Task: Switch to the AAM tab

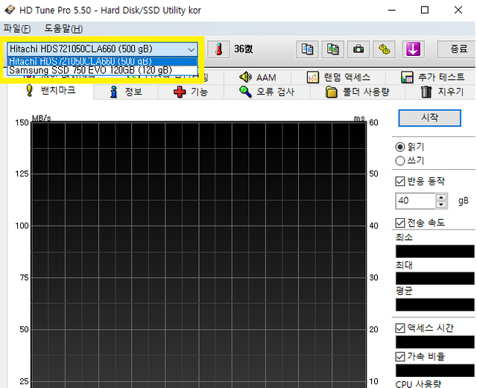Action: coord(258,77)
